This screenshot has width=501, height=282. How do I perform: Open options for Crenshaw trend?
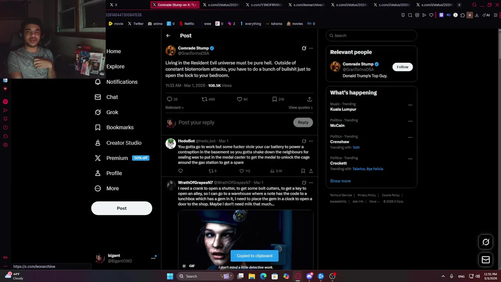pos(410,137)
